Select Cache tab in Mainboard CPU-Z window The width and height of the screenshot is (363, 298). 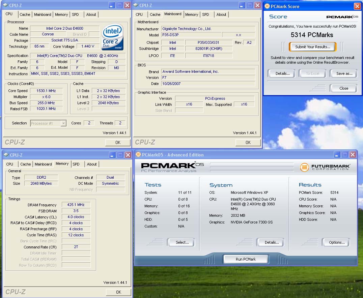pos(155,14)
